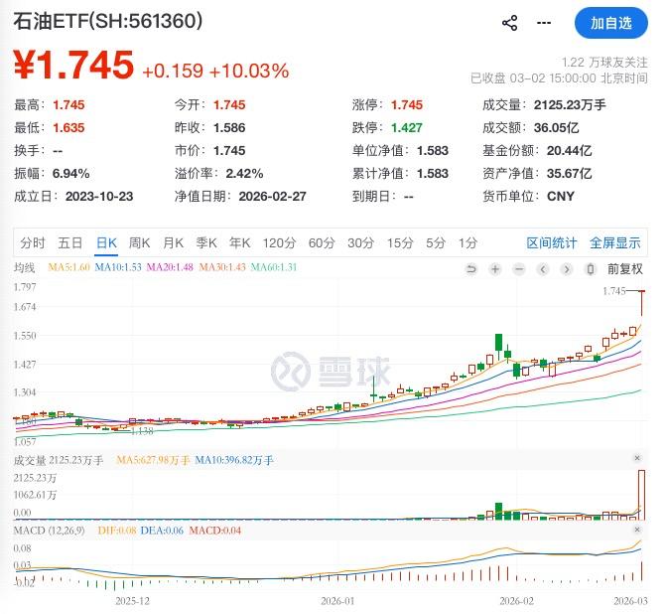This screenshot has width=666, height=614.
Task: Click the share icon near the title
Action: [510, 23]
